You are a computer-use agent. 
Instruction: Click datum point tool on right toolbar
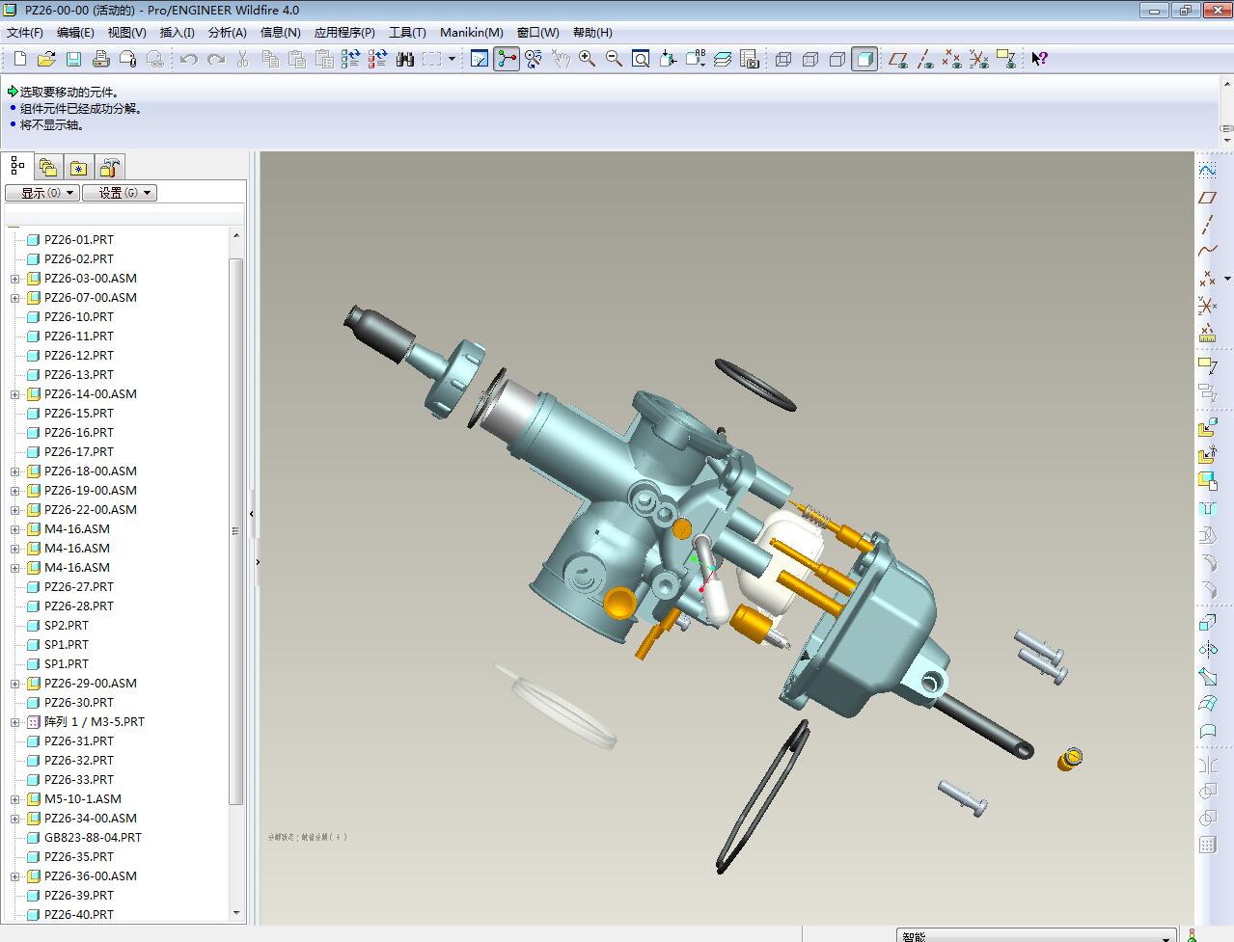pos(1207,279)
